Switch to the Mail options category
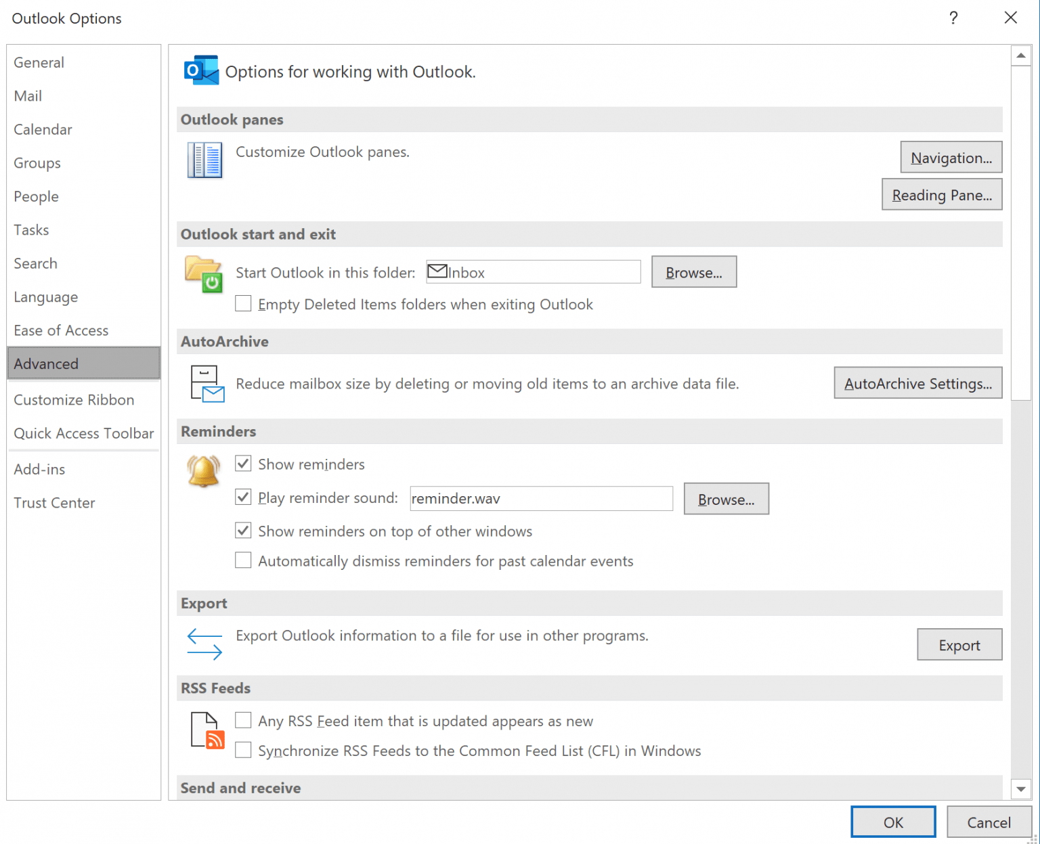 click(x=28, y=96)
